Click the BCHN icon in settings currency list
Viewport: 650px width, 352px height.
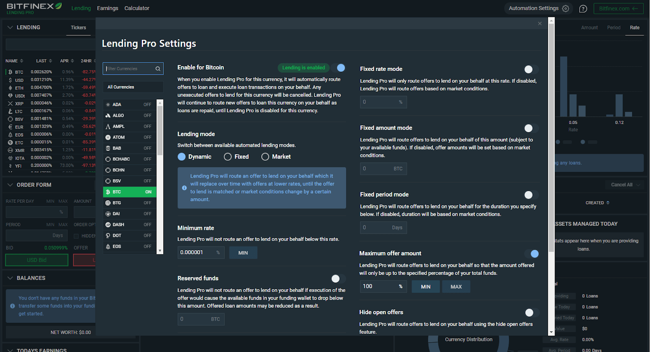(x=108, y=170)
